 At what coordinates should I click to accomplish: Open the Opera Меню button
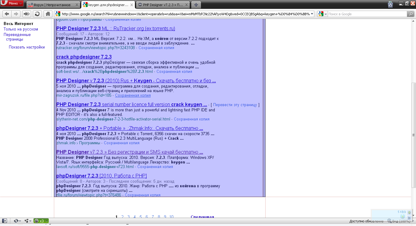click(x=12, y=3)
